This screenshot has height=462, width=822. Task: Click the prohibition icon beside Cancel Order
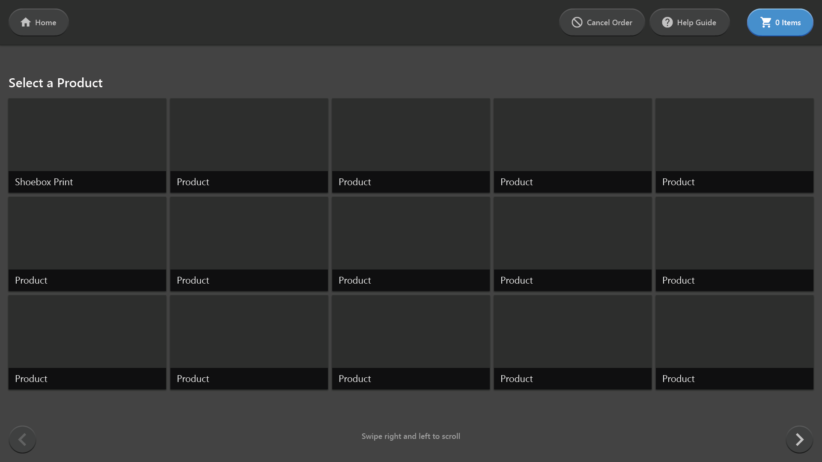(577, 22)
